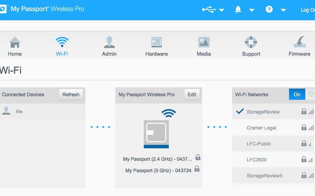
Task: Click lock icon for StorageReview5
Action: coord(304,175)
